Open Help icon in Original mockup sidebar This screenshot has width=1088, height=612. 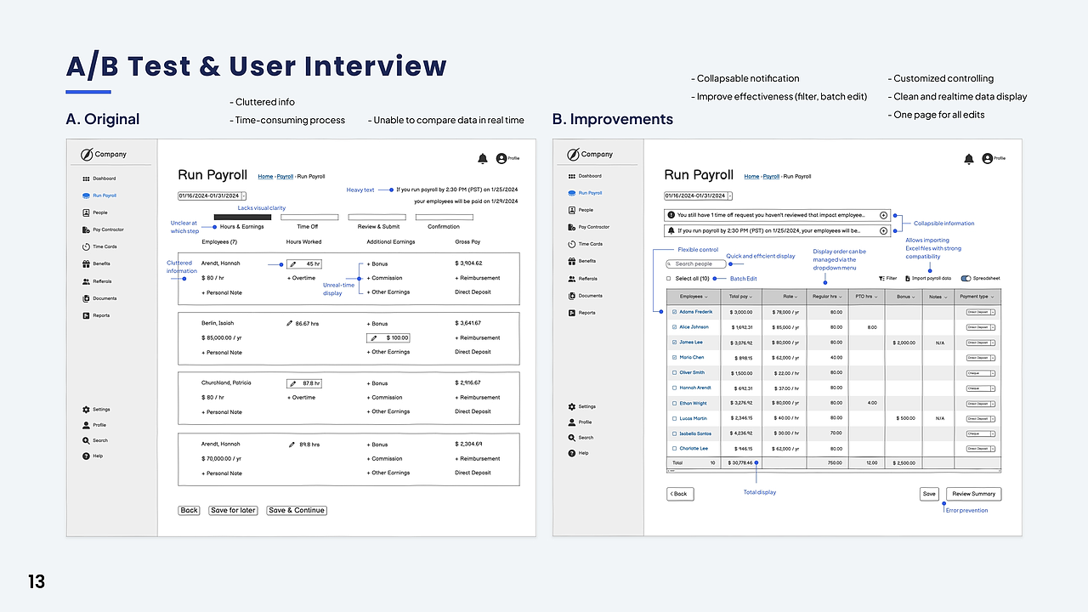pyautogui.click(x=86, y=456)
